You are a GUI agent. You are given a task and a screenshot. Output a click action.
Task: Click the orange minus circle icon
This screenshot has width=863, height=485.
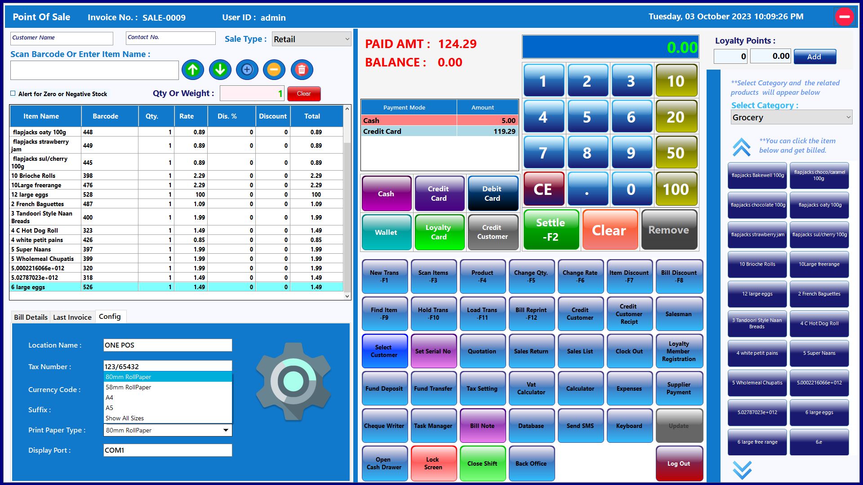pyautogui.click(x=274, y=70)
